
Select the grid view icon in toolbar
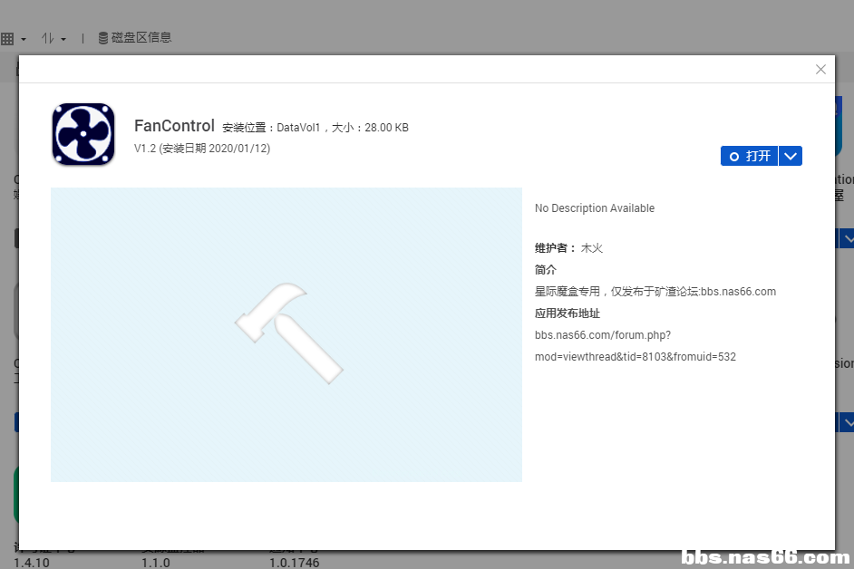coord(9,37)
